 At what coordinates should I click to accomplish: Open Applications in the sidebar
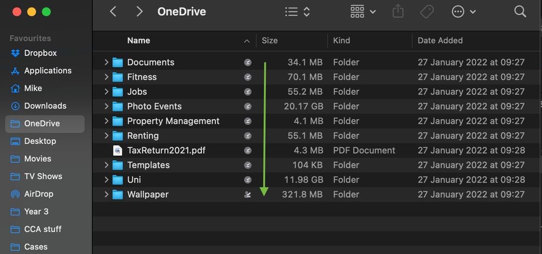point(45,71)
